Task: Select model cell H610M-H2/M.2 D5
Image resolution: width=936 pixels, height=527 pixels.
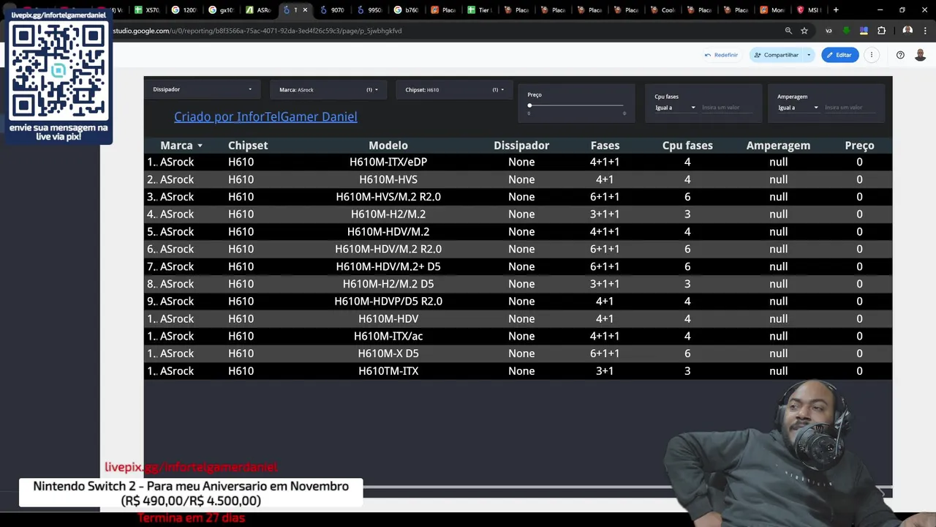Action: tap(388, 284)
